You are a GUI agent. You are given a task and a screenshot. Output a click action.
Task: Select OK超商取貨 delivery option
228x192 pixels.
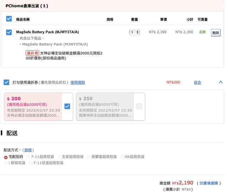(x=122, y=157)
